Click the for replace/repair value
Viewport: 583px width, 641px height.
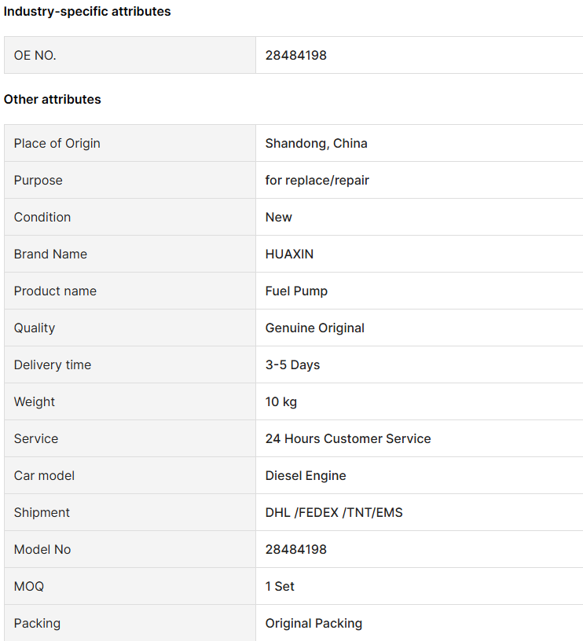point(317,181)
